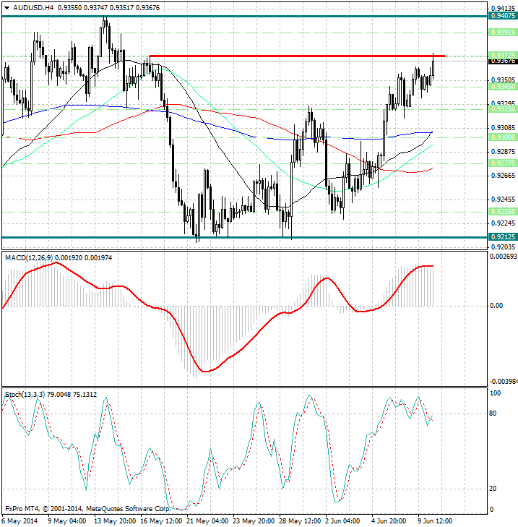
Task: Click the MACD 0.00 zero level label
Action: 496,306
